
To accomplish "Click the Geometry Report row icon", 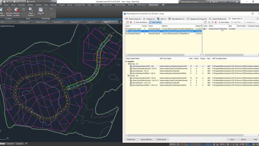I will [x=127, y=33].
